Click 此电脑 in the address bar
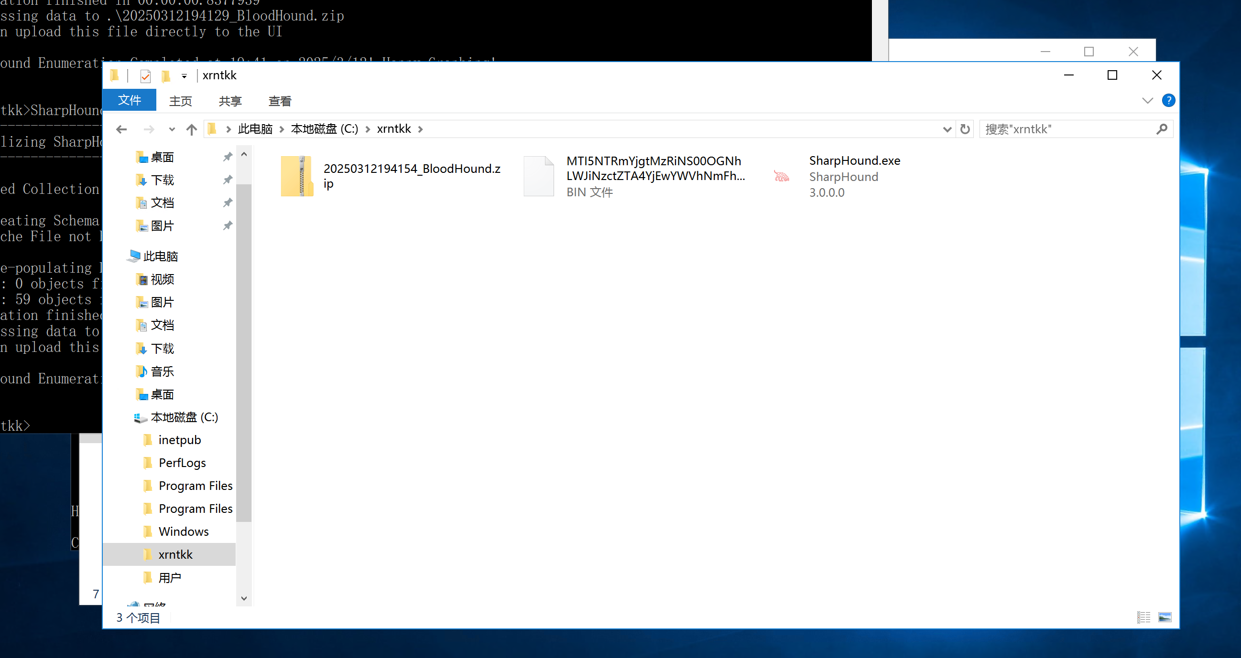The image size is (1241, 658). (x=255, y=129)
